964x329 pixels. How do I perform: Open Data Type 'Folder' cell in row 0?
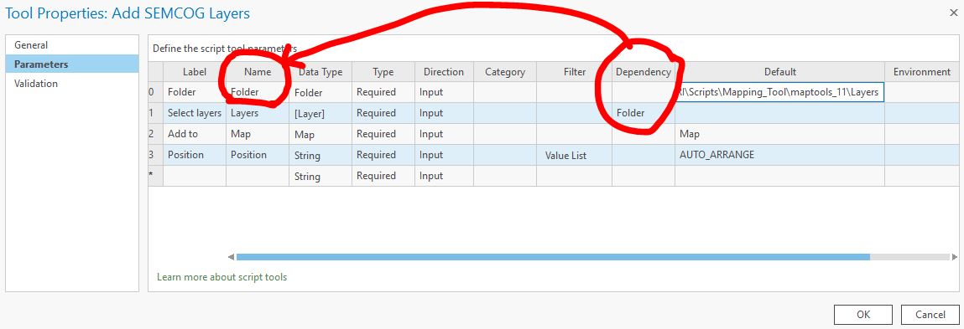point(320,92)
